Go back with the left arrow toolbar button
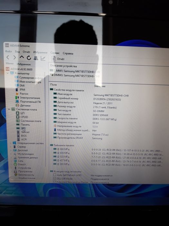The image size is (169, 226). [8, 57]
